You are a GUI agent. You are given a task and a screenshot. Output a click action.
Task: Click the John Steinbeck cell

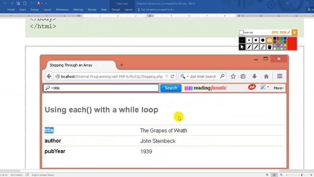[158, 141]
